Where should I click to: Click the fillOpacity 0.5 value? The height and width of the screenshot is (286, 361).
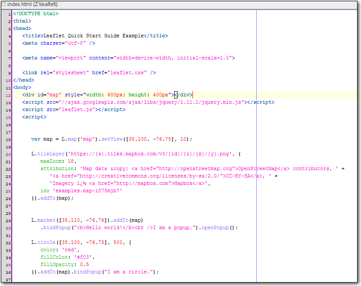84,265
